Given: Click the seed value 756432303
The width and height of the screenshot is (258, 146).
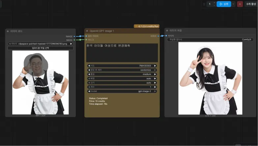Looking at the screenshot, I should click(145, 66).
